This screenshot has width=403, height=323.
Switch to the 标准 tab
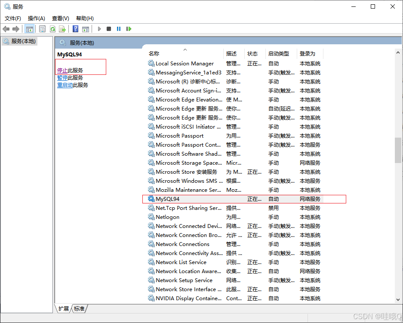(79, 308)
